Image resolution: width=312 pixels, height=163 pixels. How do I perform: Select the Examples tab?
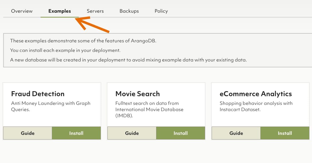(59, 11)
